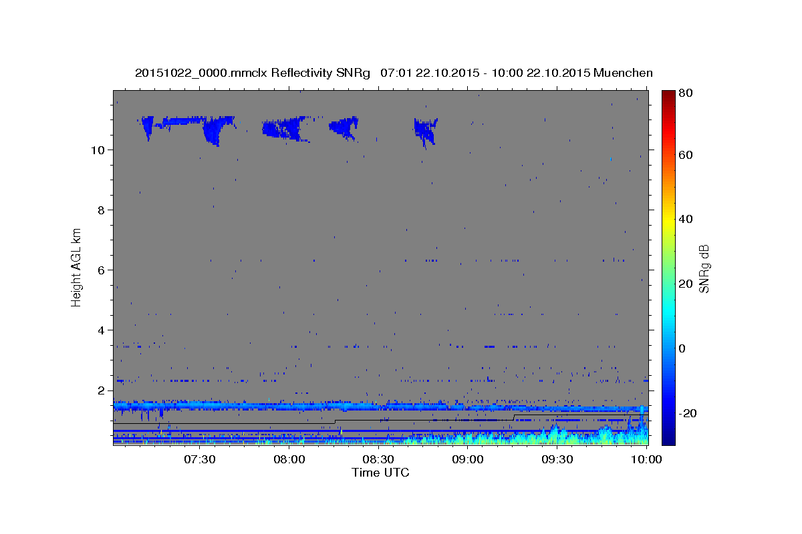802x534 pixels.
Task: Click the height tick label 2
Action: click(101, 390)
